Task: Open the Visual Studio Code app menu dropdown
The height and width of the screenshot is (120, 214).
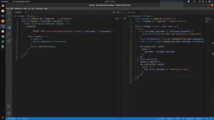Action: [x=21, y=1]
